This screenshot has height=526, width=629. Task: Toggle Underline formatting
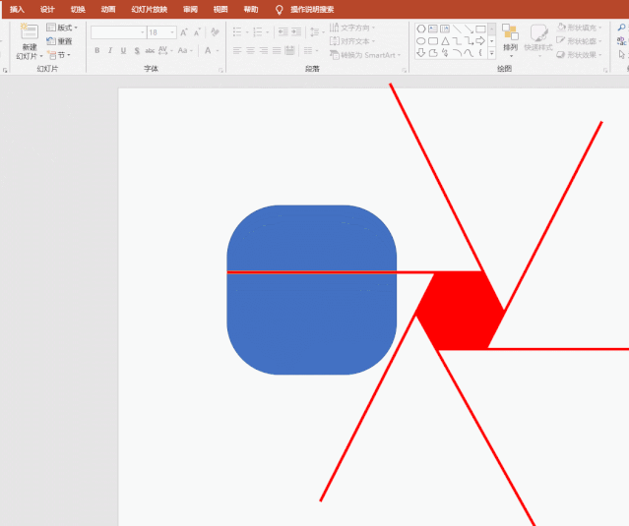122,50
